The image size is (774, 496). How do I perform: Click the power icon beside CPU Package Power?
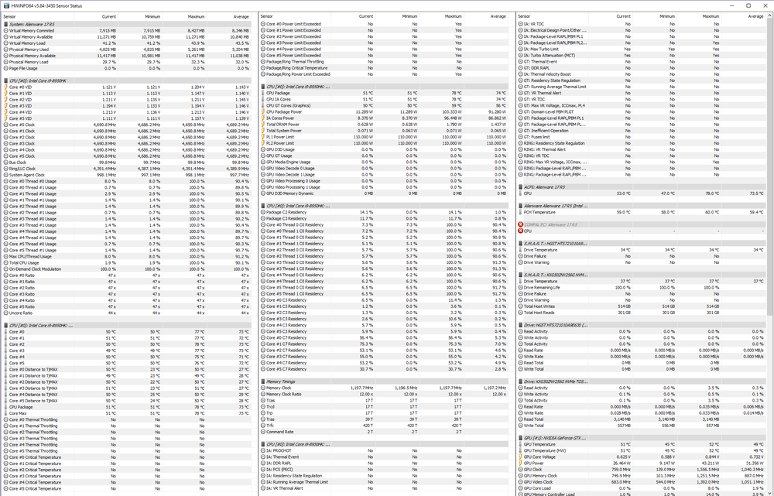coord(264,111)
